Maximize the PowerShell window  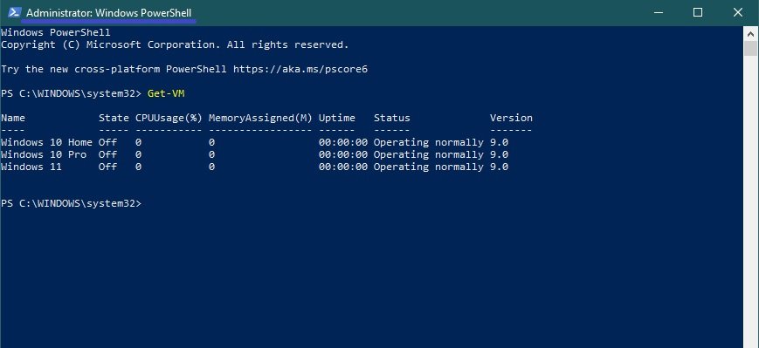tap(698, 13)
